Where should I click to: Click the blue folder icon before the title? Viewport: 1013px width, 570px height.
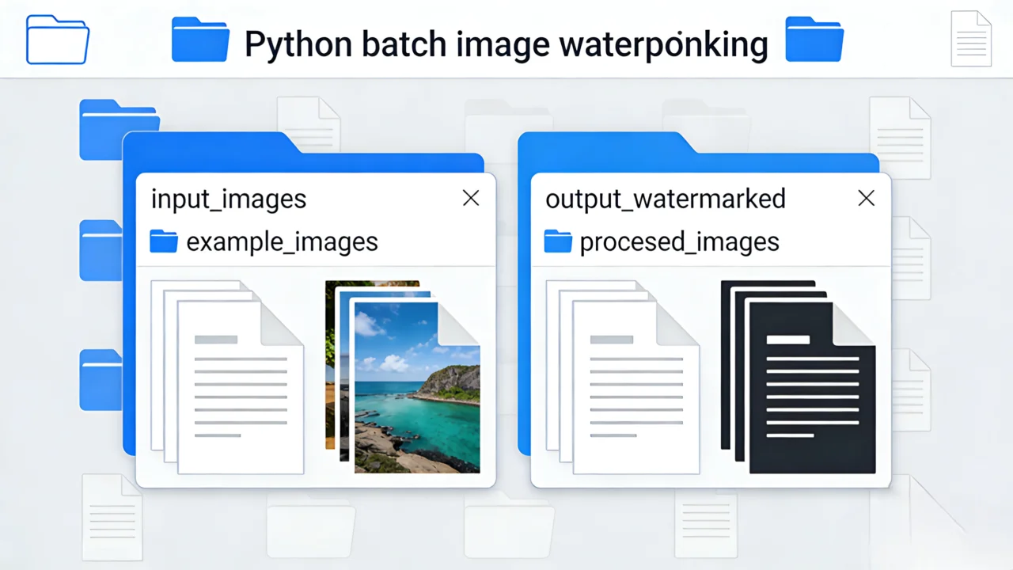coord(200,40)
